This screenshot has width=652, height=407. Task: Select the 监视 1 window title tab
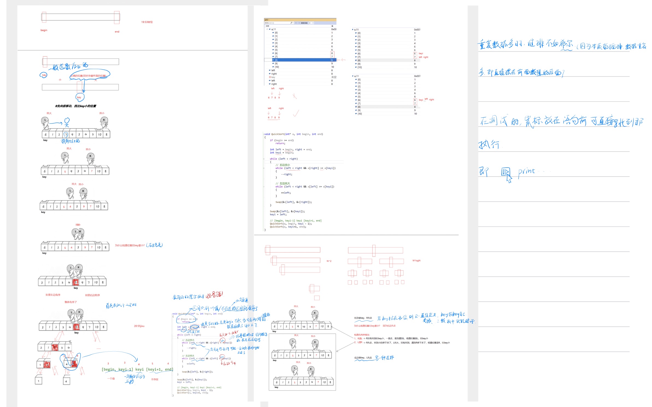pos(266,20)
